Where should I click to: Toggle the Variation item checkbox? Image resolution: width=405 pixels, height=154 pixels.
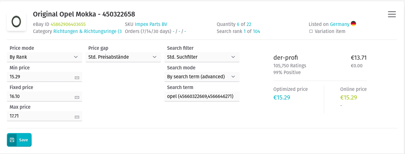[x=311, y=31]
